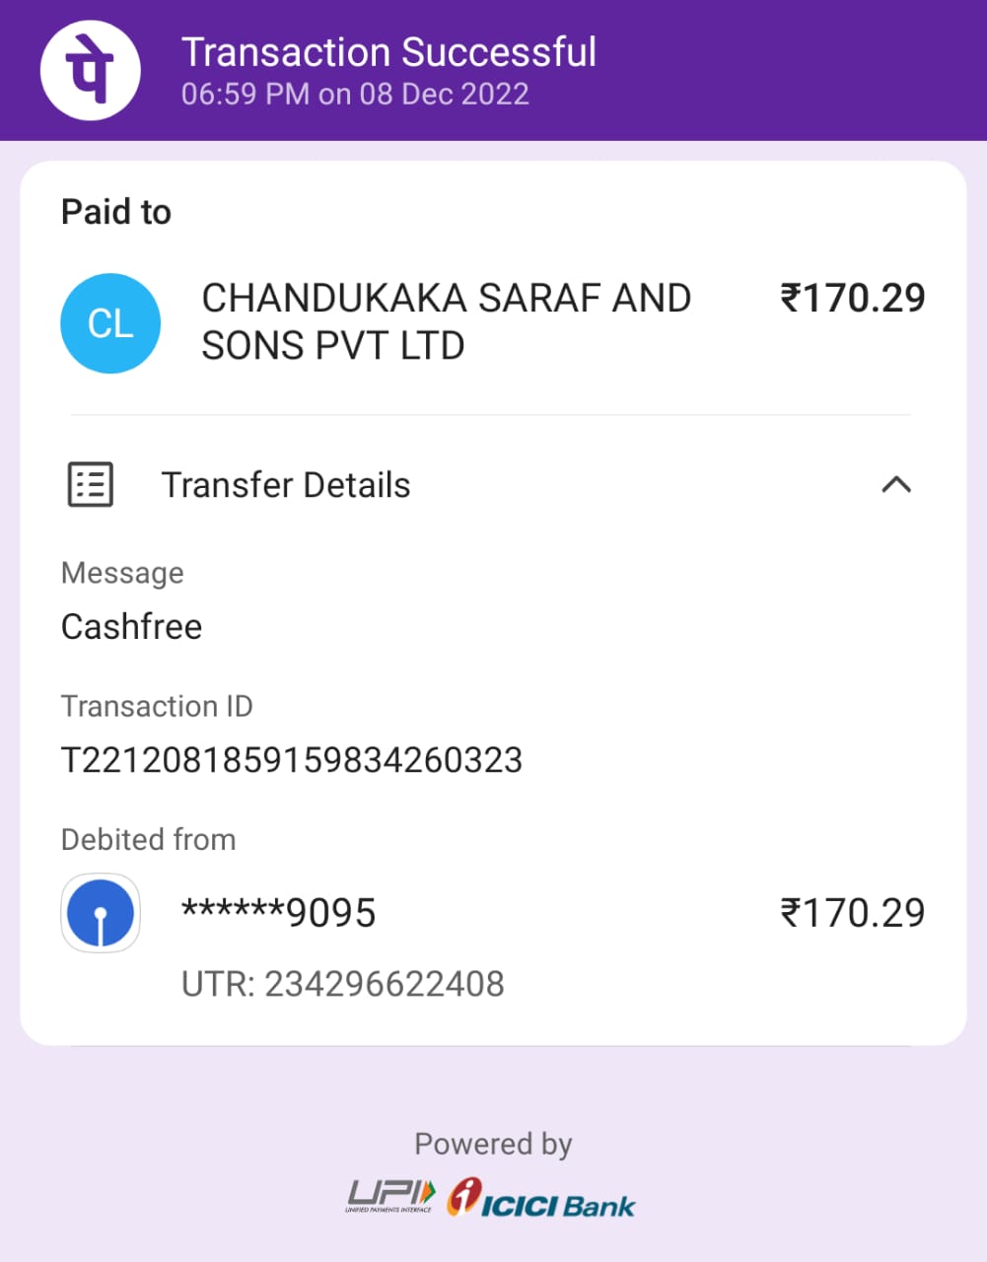Click the debited ₹170.29 amount
987x1262 pixels.
coord(853,913)
